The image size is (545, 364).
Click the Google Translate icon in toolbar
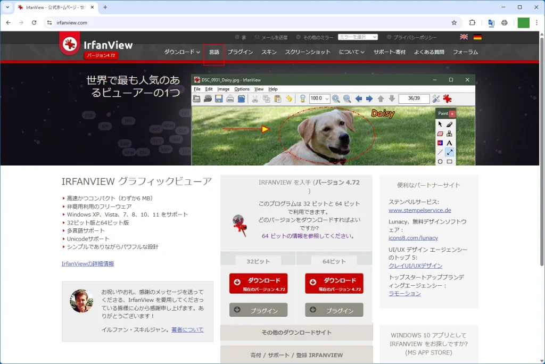[x=491, y=22]
